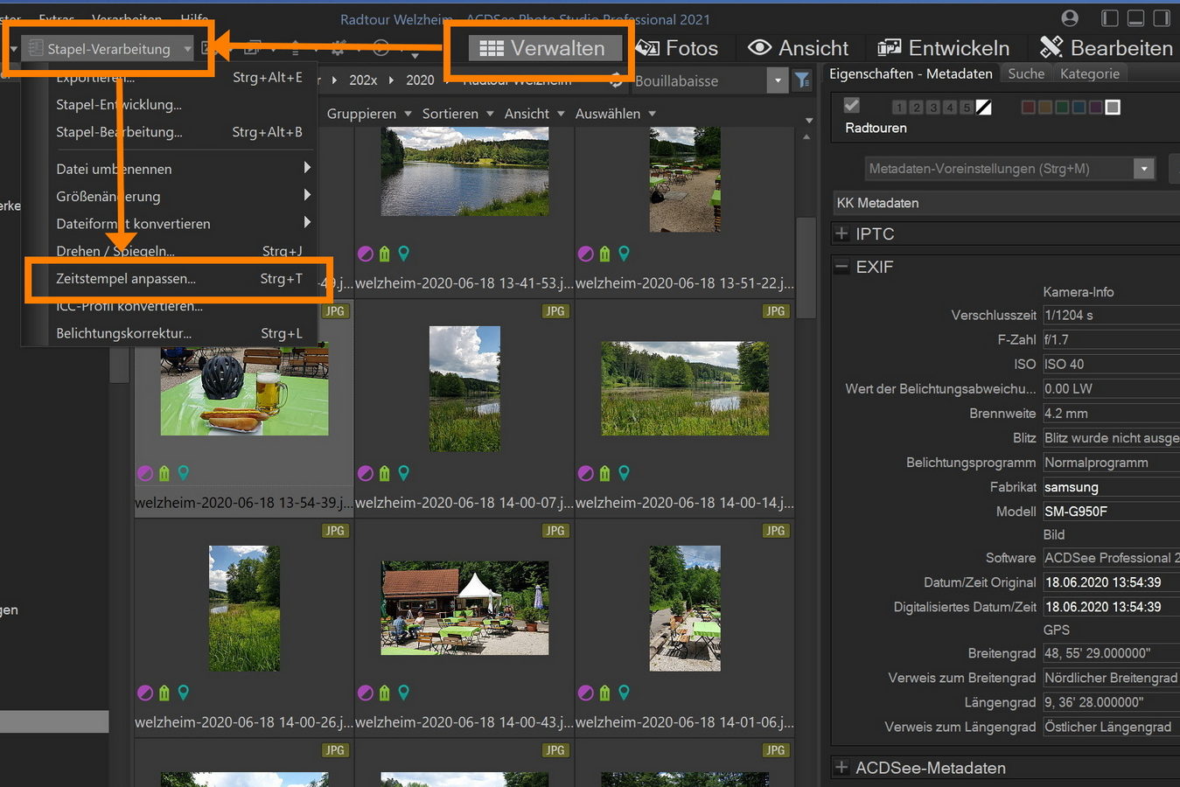Click JPG badge on welzheim 14-00-07 thumbnail
Viewport: 1180px width, 787px height.
coord(555,311)
